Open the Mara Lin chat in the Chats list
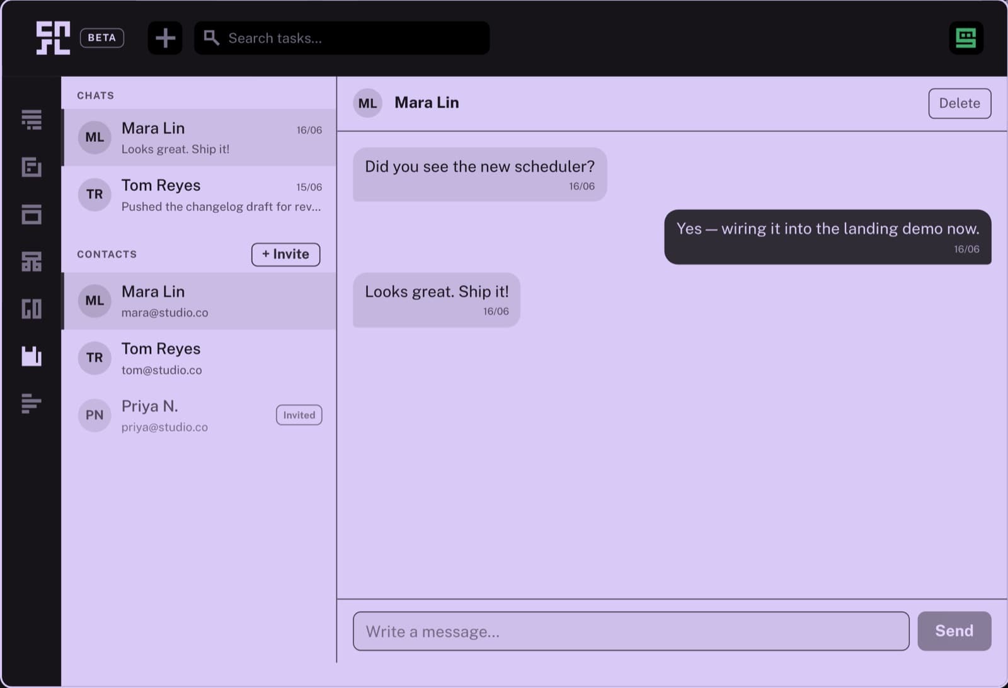Viewport: 1008px width, 688px height. (x=199, y=137)
